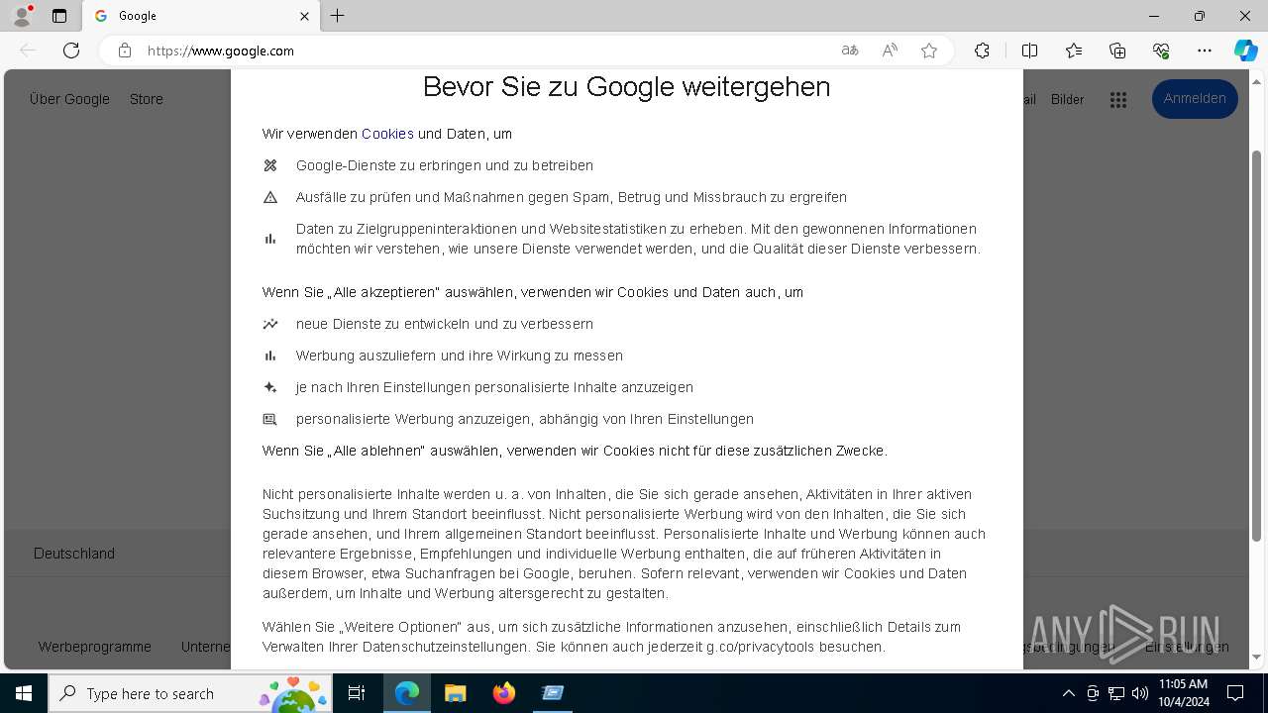Click the text Deutschland
The width and height of the screenshot is (1268, 713).
[x=74, y=554]
